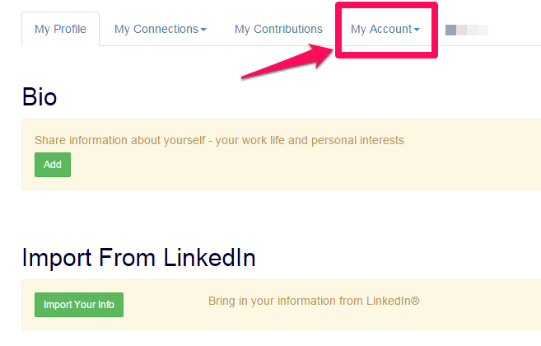Click the 'Bring in your information' text
This screenshot has height=346, width=541.
coord(314,301)
